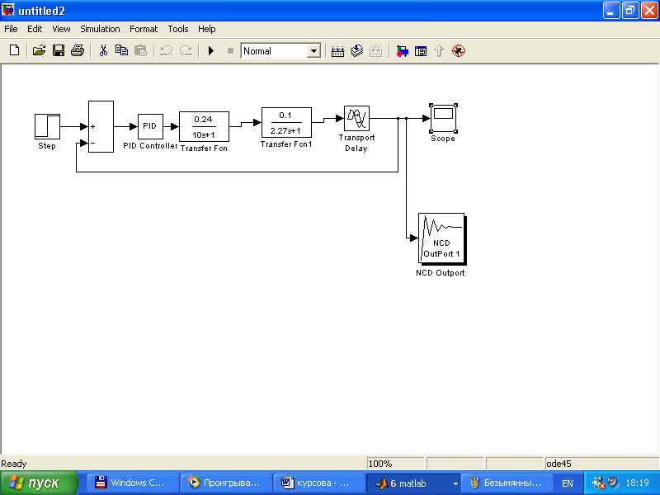Click the 'PID Controller' label text

pyautogui.click(x=150, y=146)
